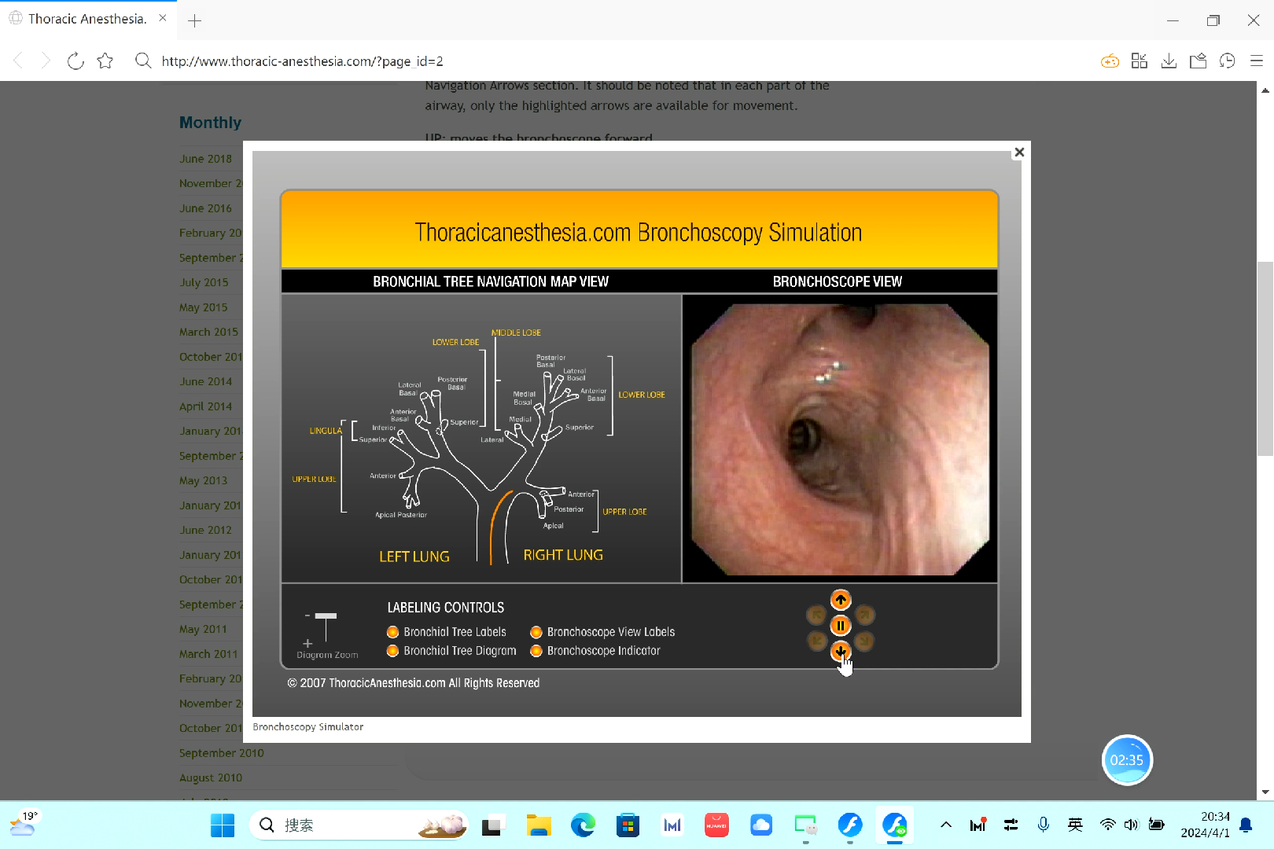The image size is (1274, 849).
Task: Reload the current page
Action: 75,61
